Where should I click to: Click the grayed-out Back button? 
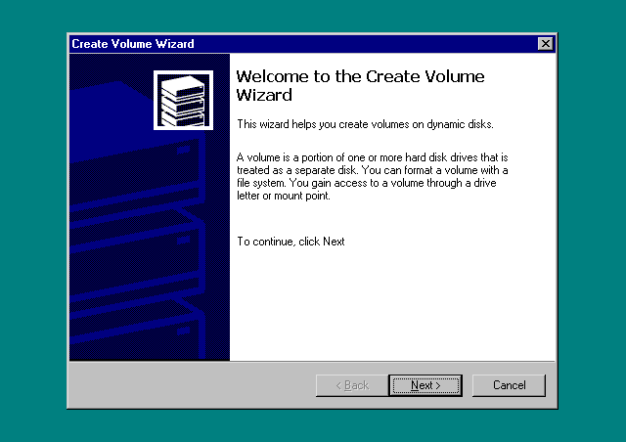[351, 385]
